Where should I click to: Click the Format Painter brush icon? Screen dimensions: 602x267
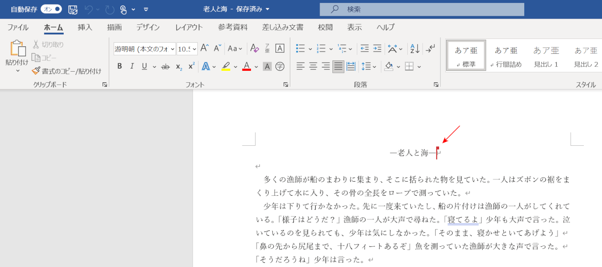[x=36, y=71]
